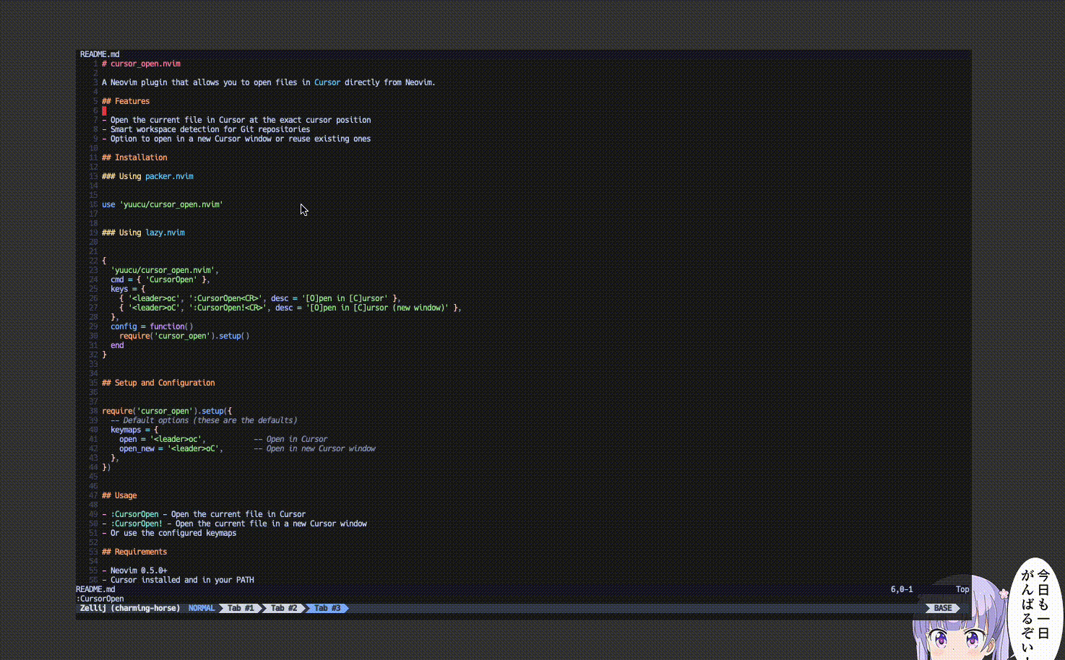
Task: Click the 'Neovim 0.5.0+' requirement line
Action: 134,570
